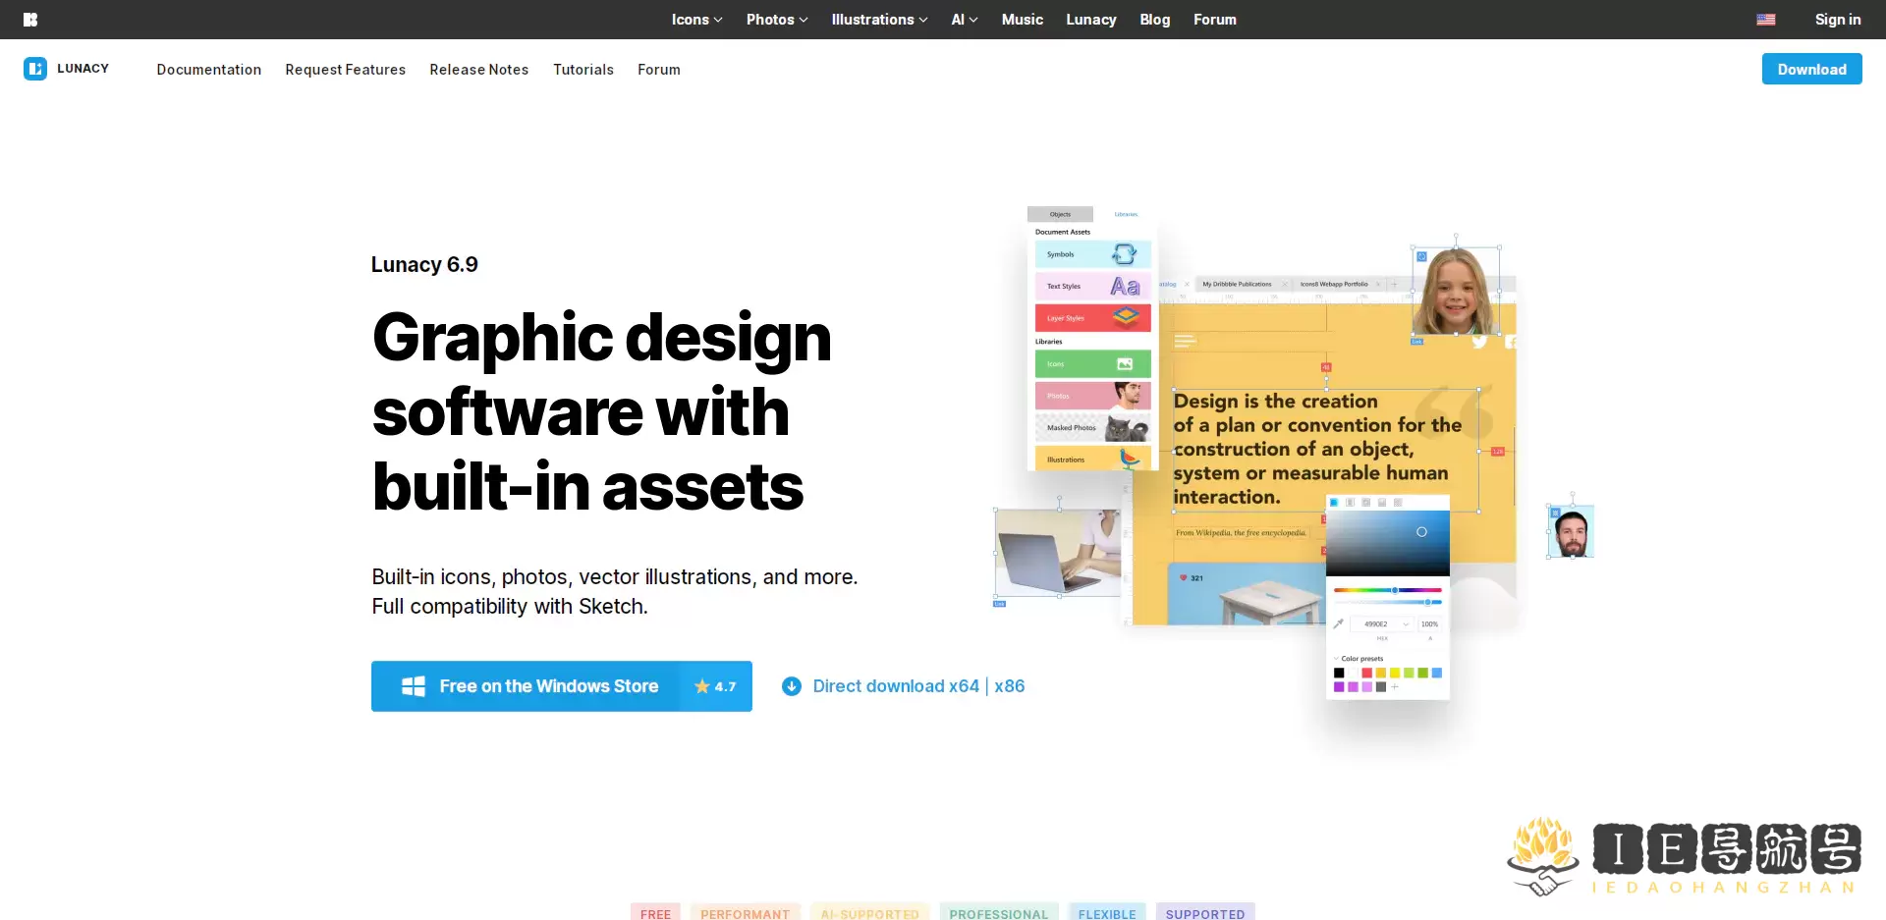
Task: Click the solid fill icon atop color picker
Action: pyautogui.click(x=1334, y=503)
